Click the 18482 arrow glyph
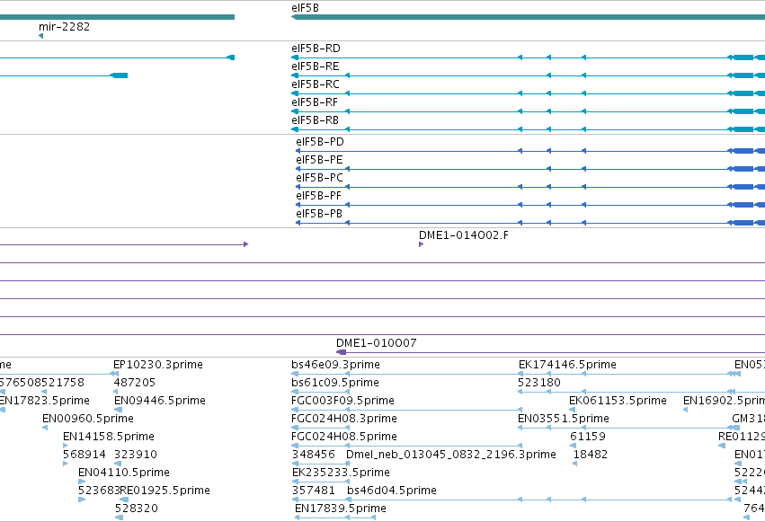 pyautogui.click(x=574, y=464)
